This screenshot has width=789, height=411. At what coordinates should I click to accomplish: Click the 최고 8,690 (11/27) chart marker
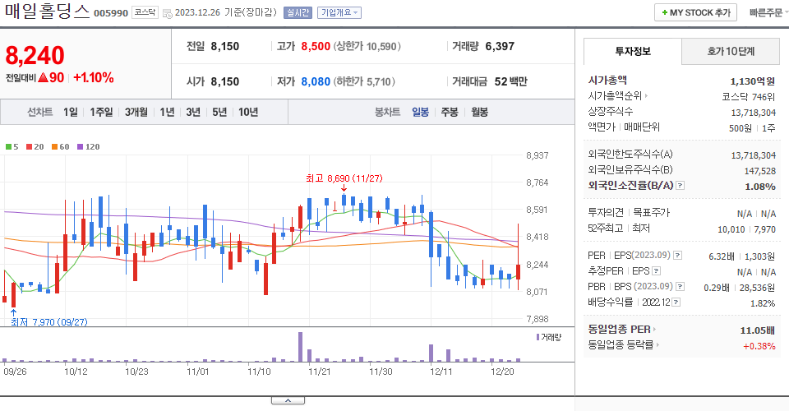click(x=344, y=178)
